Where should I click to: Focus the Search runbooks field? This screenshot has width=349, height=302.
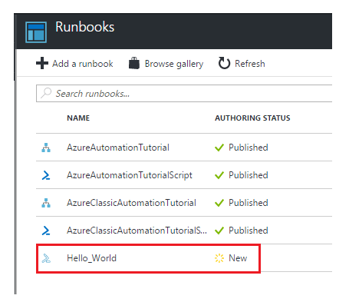point(184,93)
